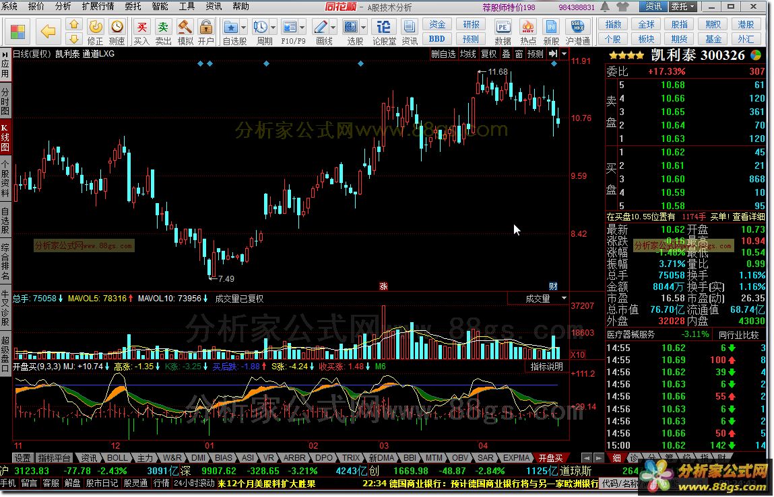Viewport: 774px width, 497px height.
Task: Click the up arrow toolbar icon
Action: pos(73,24)
